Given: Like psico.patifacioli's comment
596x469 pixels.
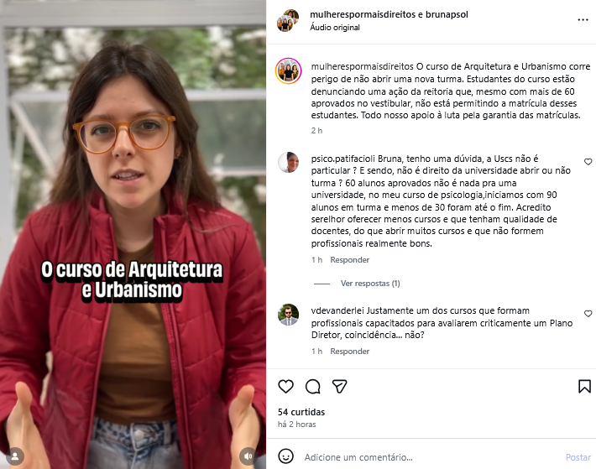Looking at the screenshot, I should point(588,162).
